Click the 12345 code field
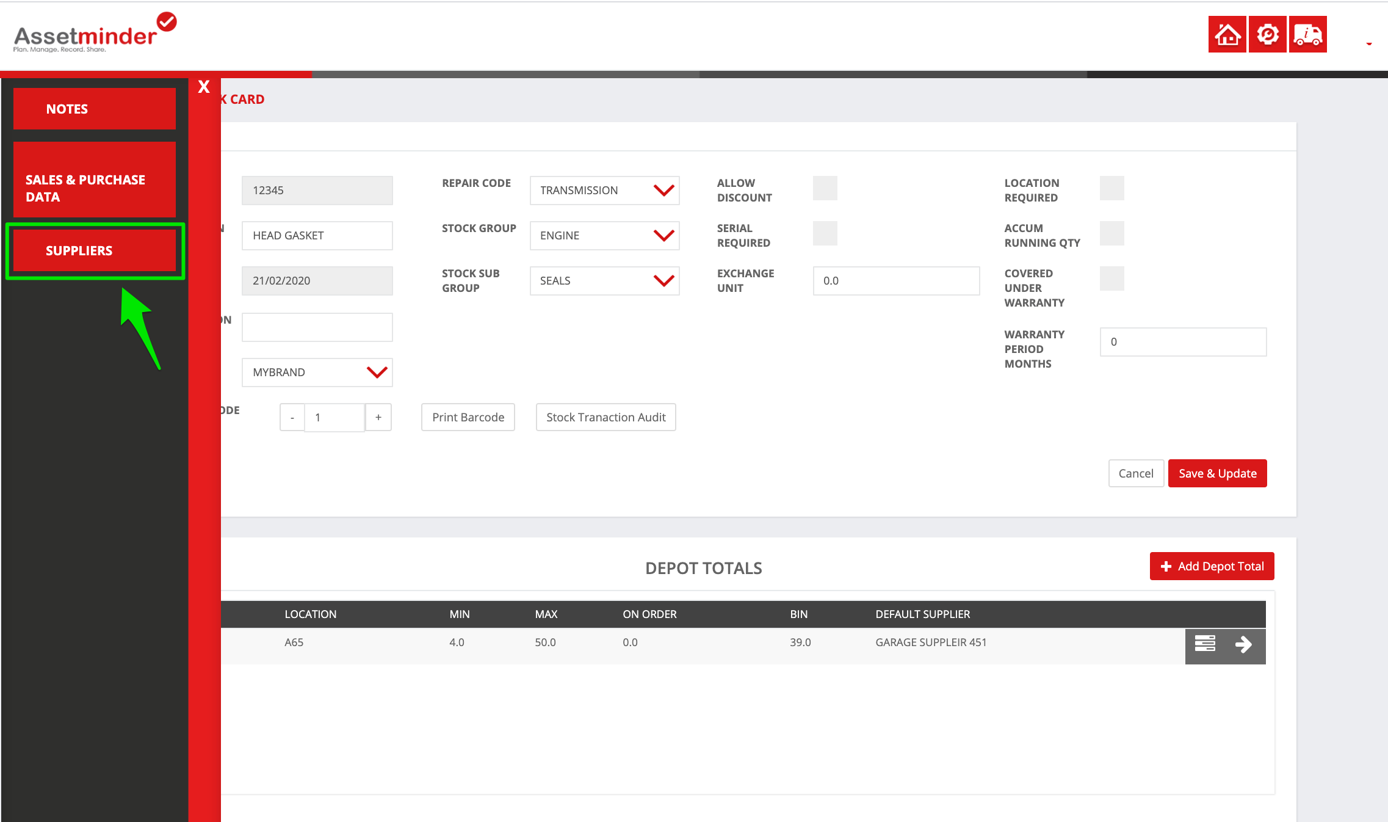The image size is (1388, 822). (x=317, y=191)
